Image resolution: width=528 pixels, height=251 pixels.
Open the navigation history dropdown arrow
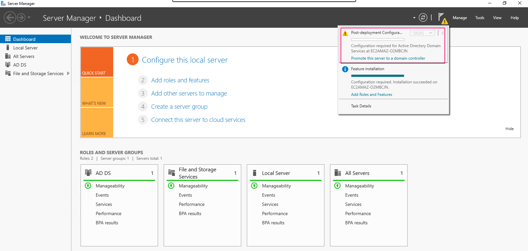tap(29, 17)
